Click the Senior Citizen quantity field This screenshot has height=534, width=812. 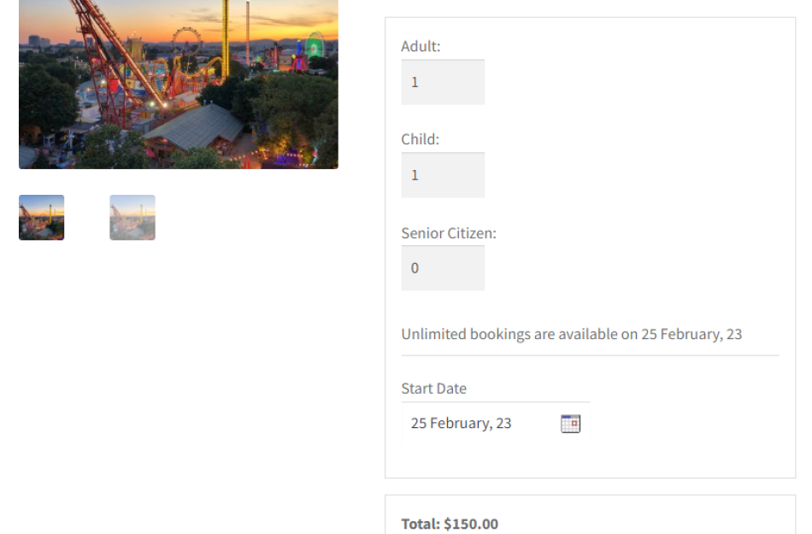442,267
